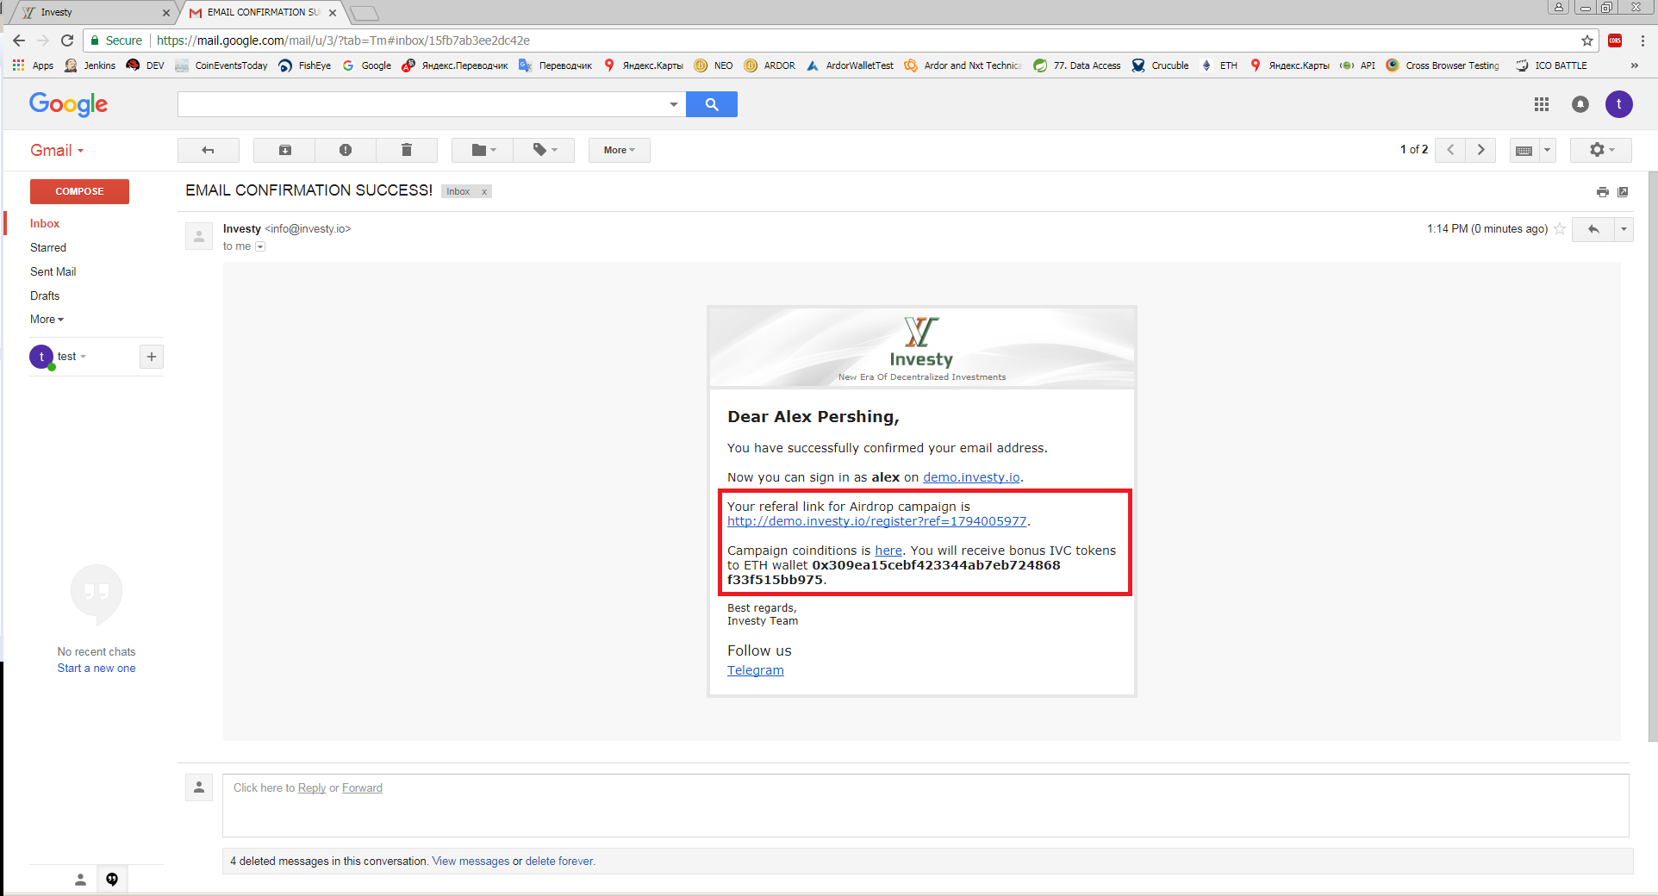Delete this email with the trash icon

pos(407,150)
